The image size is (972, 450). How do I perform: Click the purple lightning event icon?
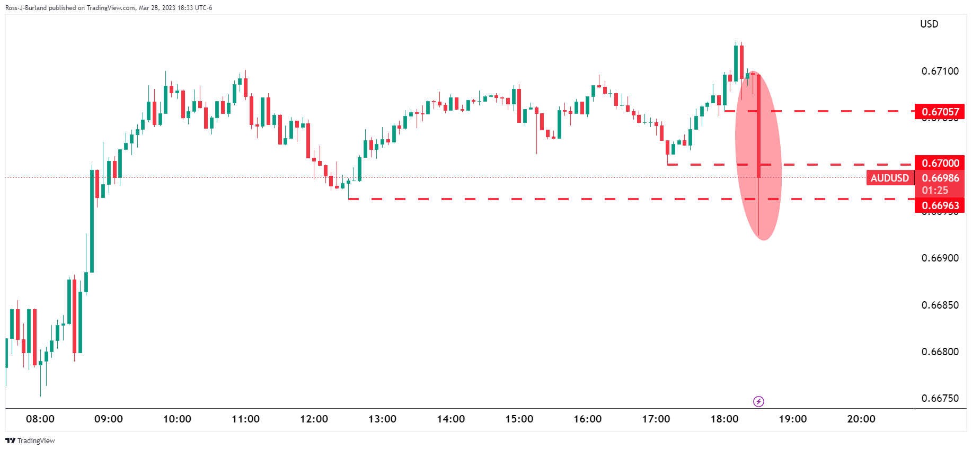(x=758, y=401)
